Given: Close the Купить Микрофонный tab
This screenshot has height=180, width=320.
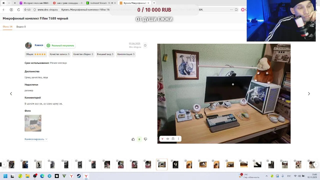Looking at the screenshot, I should pyautogui.click(x=148, y=3).
